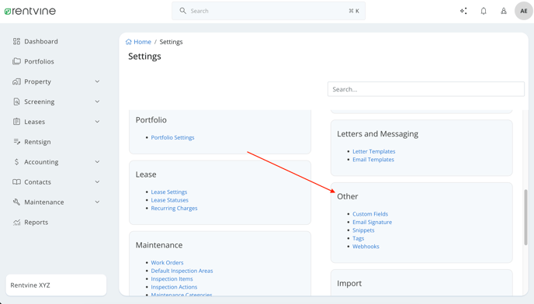Open Rentsign from sidebar icon
Viewport: 534px width, 304px height.
16,142
